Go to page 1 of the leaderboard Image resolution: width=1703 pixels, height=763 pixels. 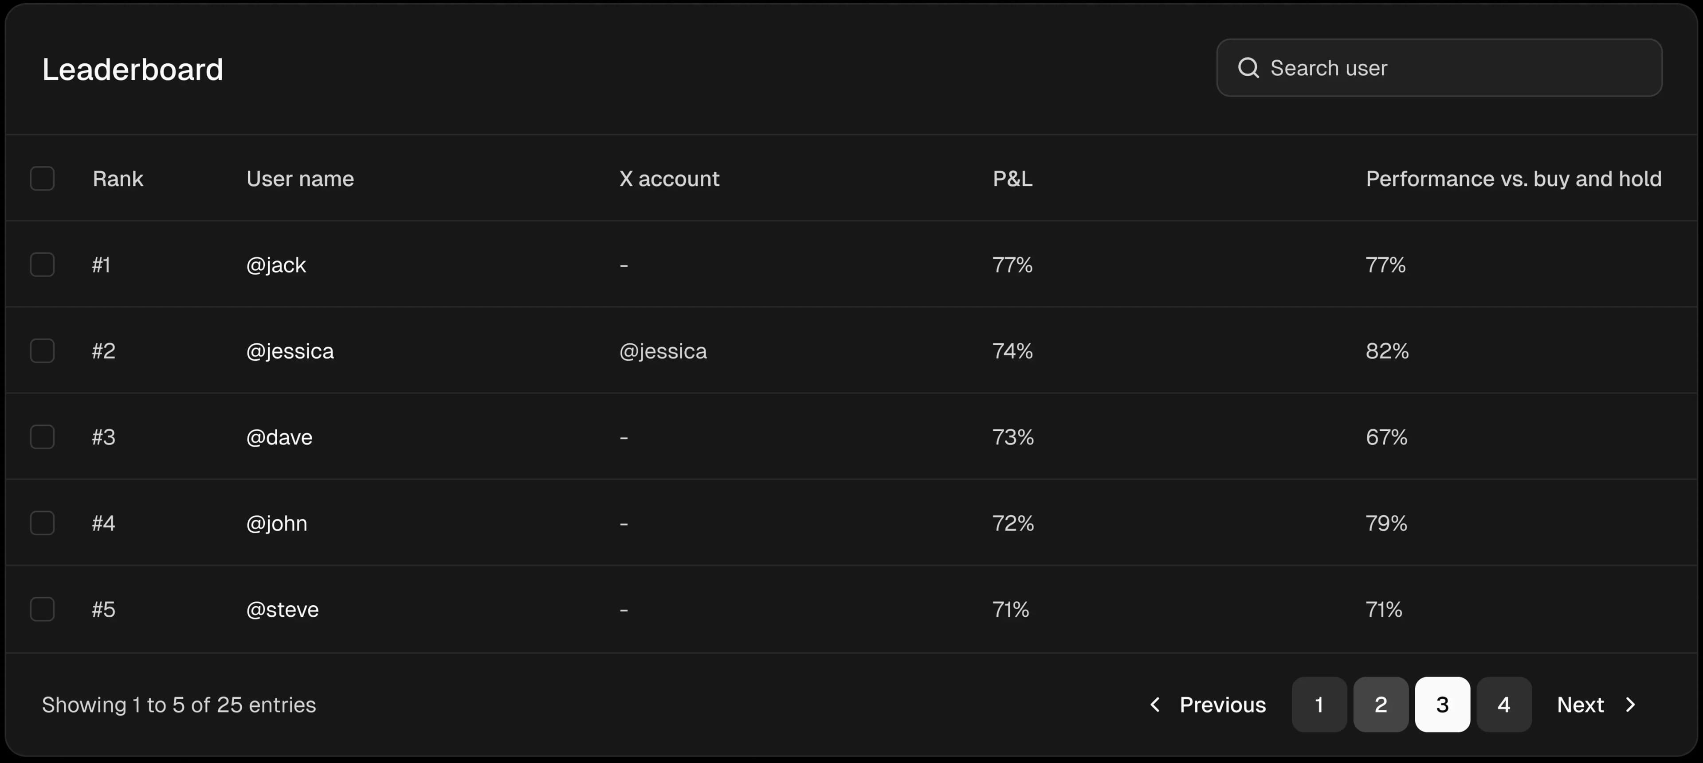tap(1319, 704)
